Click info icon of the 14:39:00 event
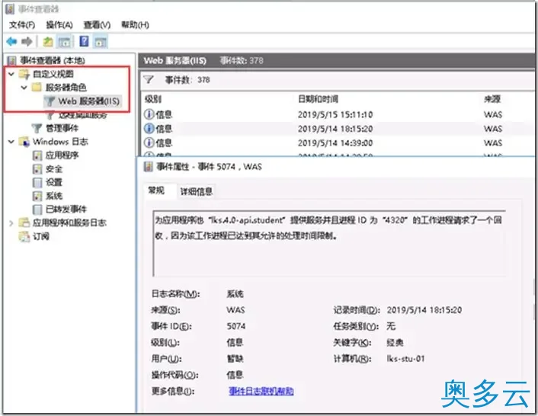538x416 pixels. point(149,142)
